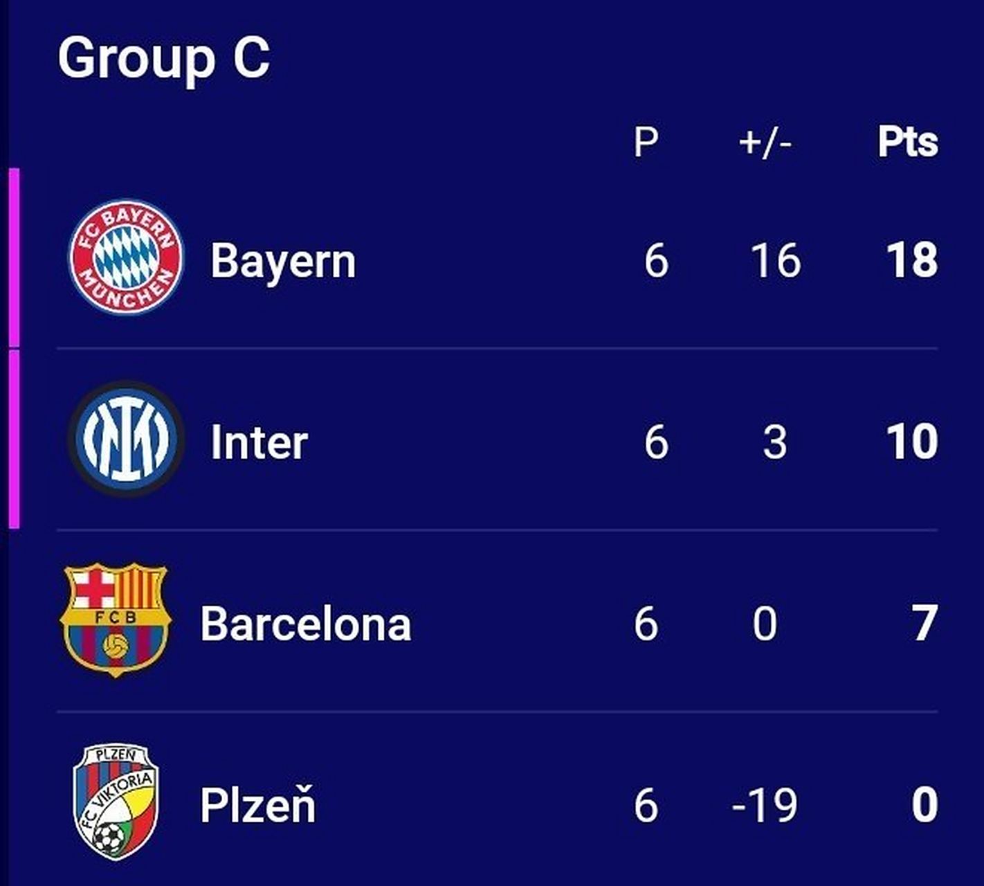Click Inter's 10 points value
This screenshot has height=886, width=984.
pos(912,442)
